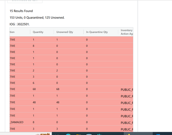Select the Unowned Qty cell showing 2

click(x=57, y=71)
